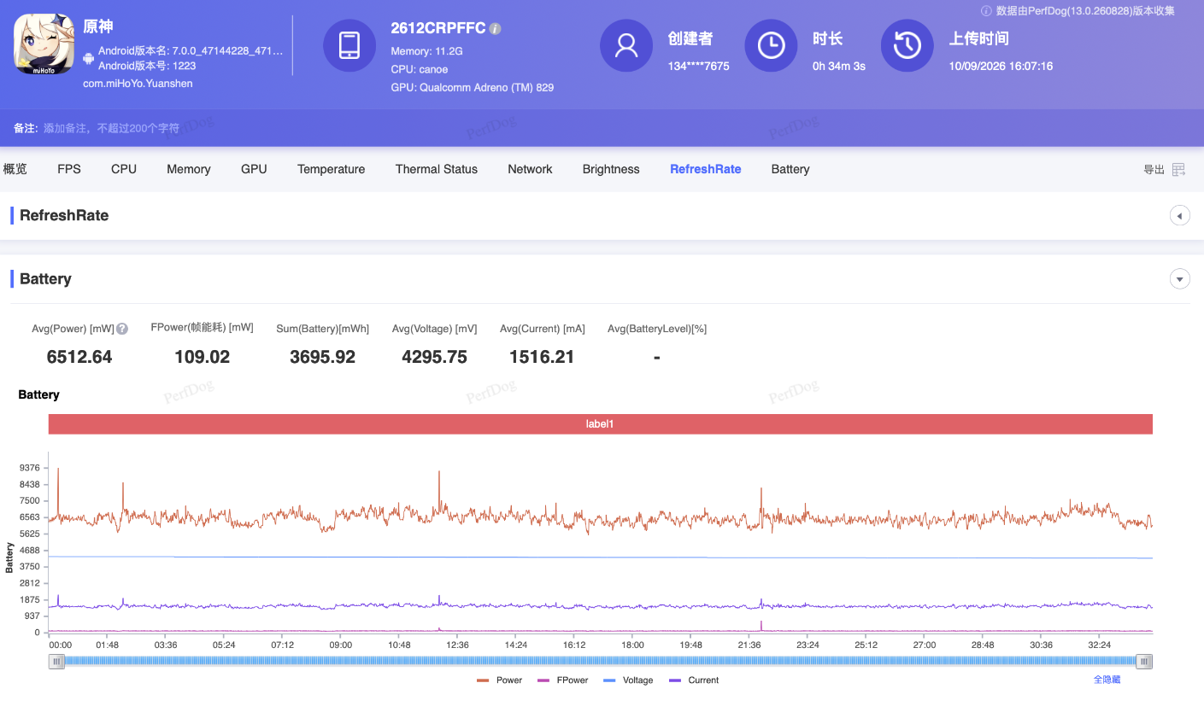Click the duration clock icon

click(771, 45)
